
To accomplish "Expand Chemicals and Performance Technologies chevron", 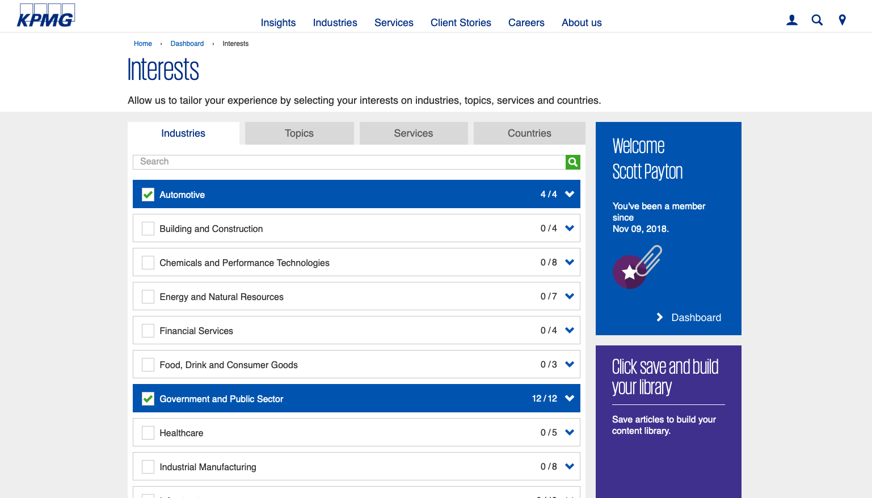I will tap(570, 262).
